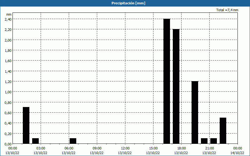Image resolution: width=250 pixels, height=156 pixels.
Task: Click the 15:00 time label
Action: point(153,149)
